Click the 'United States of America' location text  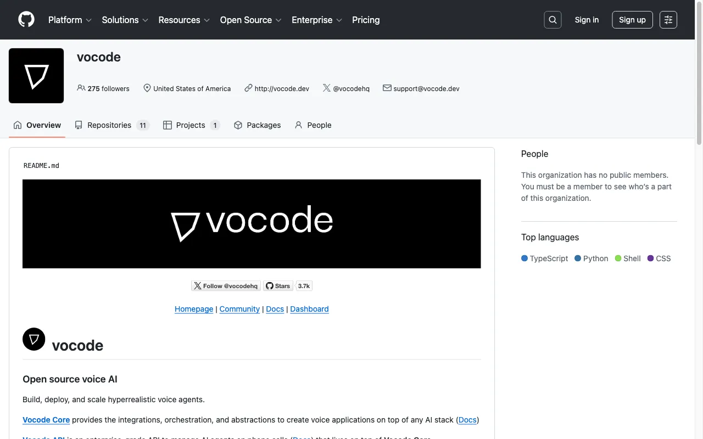(192, 88)
